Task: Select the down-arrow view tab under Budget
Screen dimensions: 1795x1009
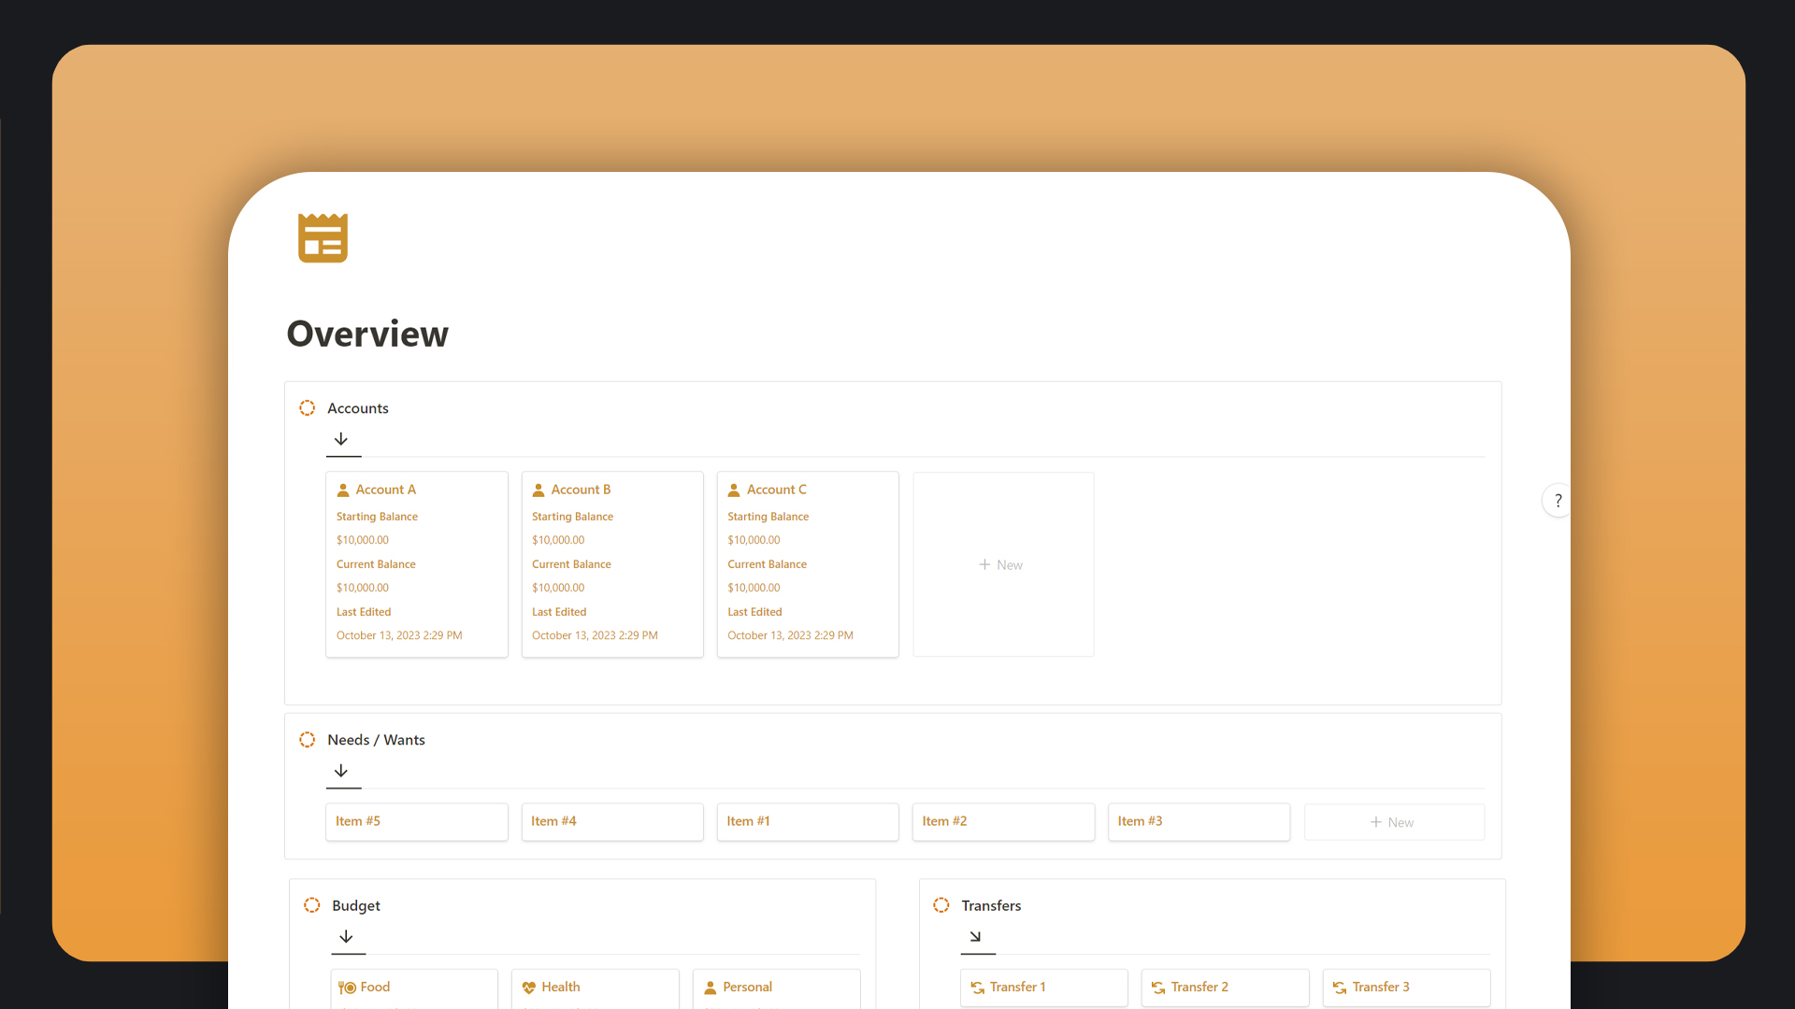Action: 346,936
